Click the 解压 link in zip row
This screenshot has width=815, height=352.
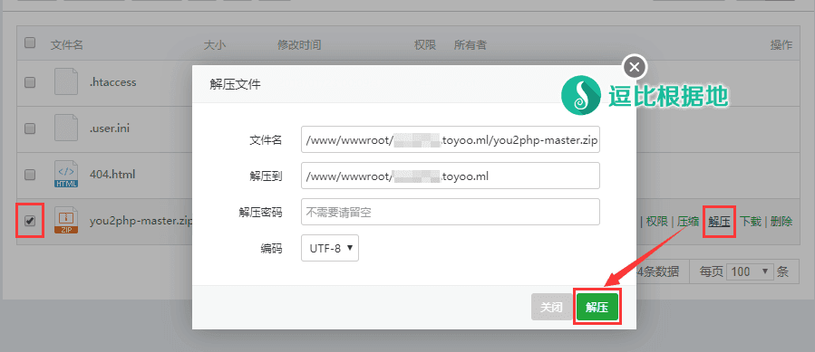pos(720,222)
